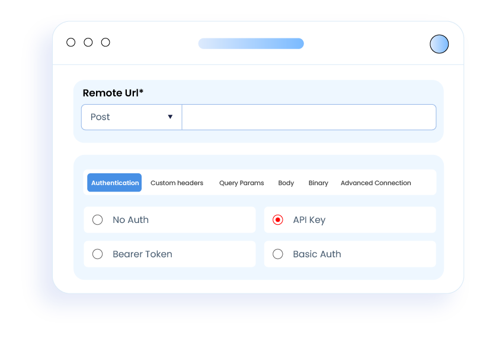The image size is (480, 343).
Task: Click the third window control circle
Action: tap(105, 43)
